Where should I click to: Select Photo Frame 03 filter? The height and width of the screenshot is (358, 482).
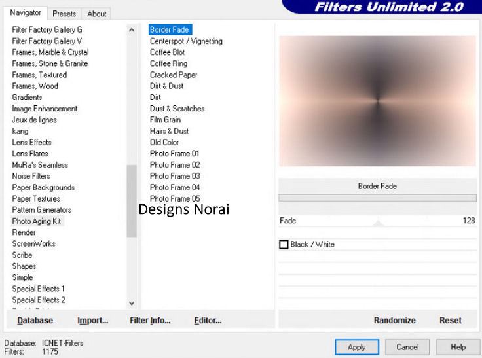point(175,176)
